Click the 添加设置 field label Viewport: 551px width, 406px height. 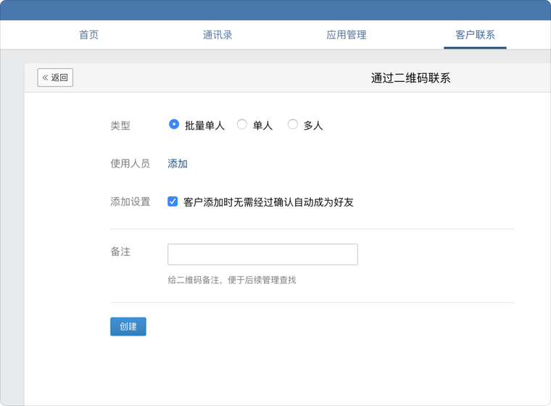pyautogui.click(x=130, y=202)
